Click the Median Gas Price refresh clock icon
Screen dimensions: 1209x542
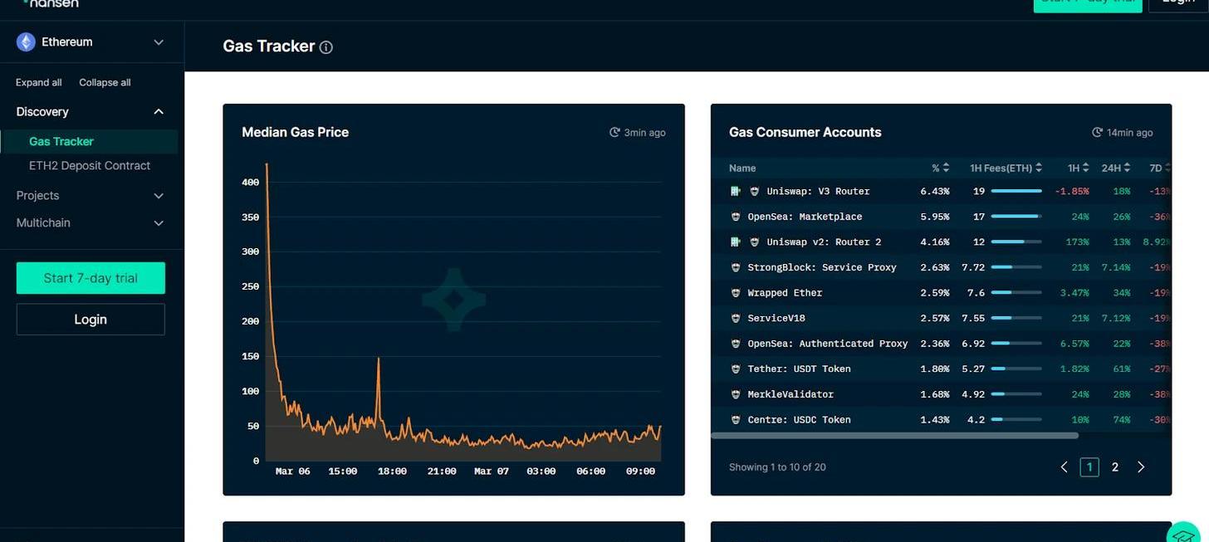614,133
